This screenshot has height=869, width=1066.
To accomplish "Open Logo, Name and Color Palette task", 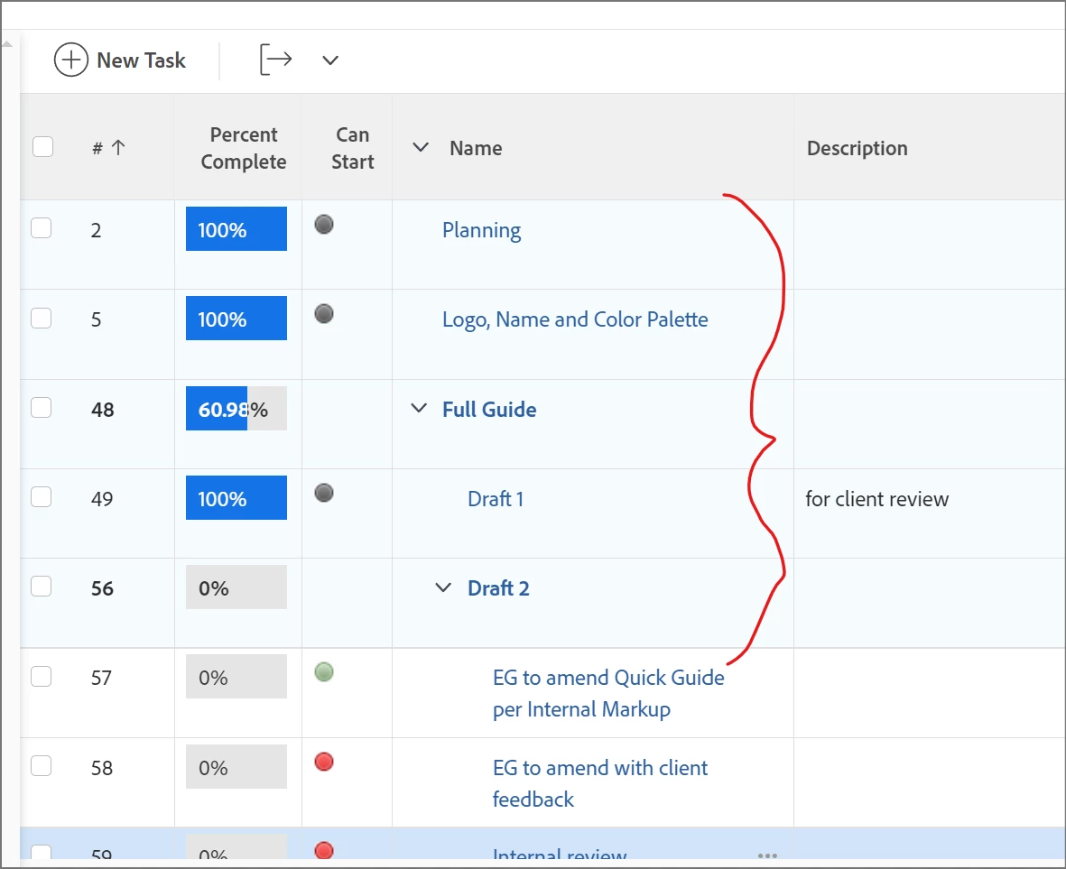I will coord(575,319).
